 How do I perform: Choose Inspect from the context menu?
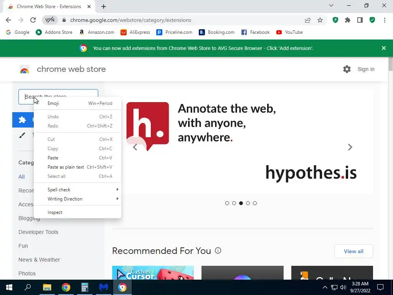(78, 212)
